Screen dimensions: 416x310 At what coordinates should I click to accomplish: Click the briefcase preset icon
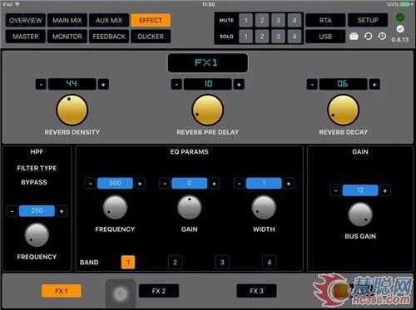[x=354, y=37]
